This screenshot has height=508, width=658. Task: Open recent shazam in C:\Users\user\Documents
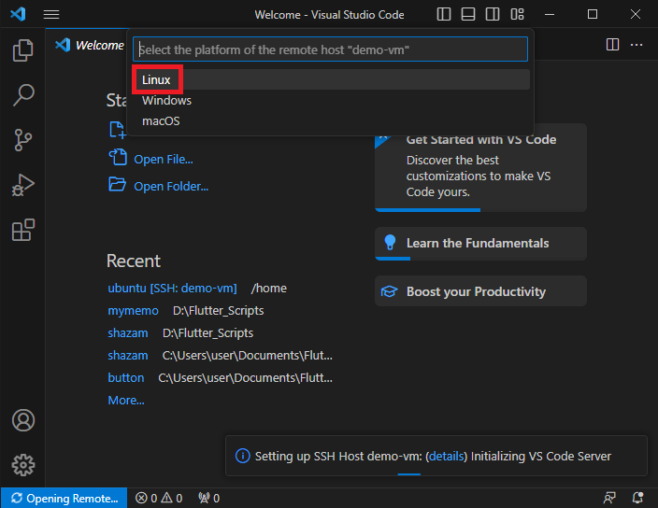click(x=127, y=356)
